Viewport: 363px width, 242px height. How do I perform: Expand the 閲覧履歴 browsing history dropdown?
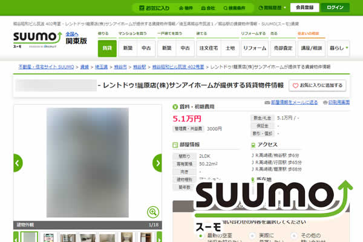[272, 8]
